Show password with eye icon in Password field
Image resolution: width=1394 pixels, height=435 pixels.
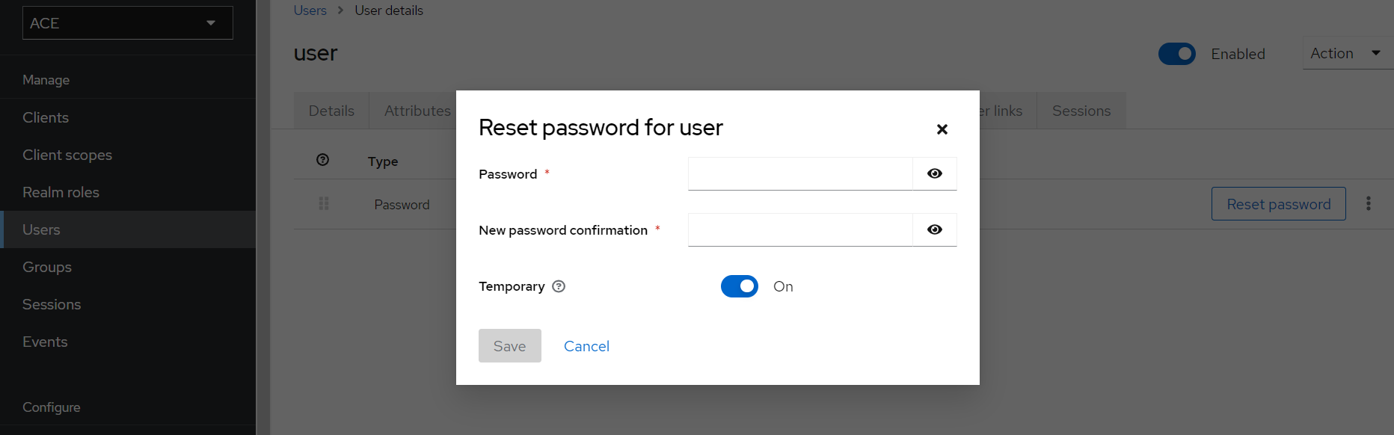(x=935, y=173)
